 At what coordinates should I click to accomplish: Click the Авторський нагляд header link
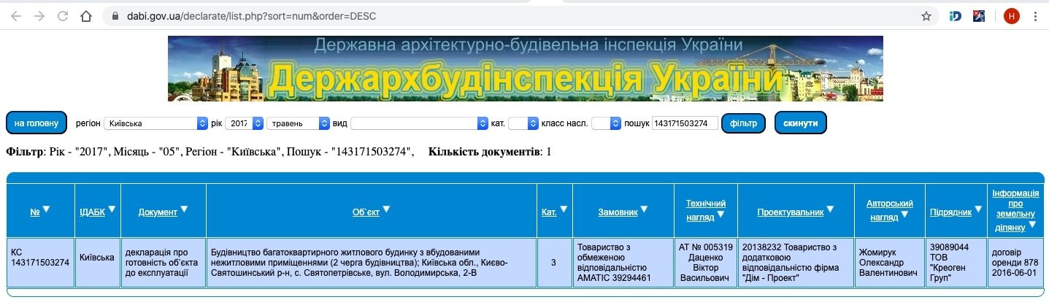pyautogui.click(x=889, y=209)
